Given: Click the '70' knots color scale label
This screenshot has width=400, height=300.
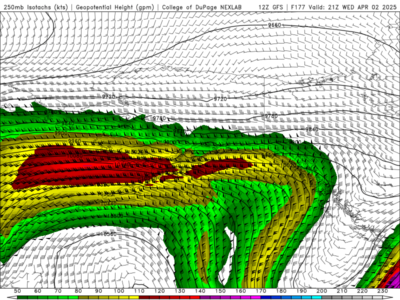Looking at the screenshot, I should coord(58,291).
